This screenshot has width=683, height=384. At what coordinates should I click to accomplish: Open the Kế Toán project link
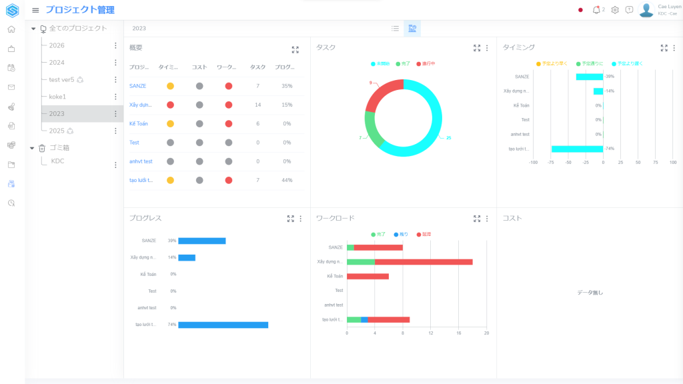pos(139,124)
